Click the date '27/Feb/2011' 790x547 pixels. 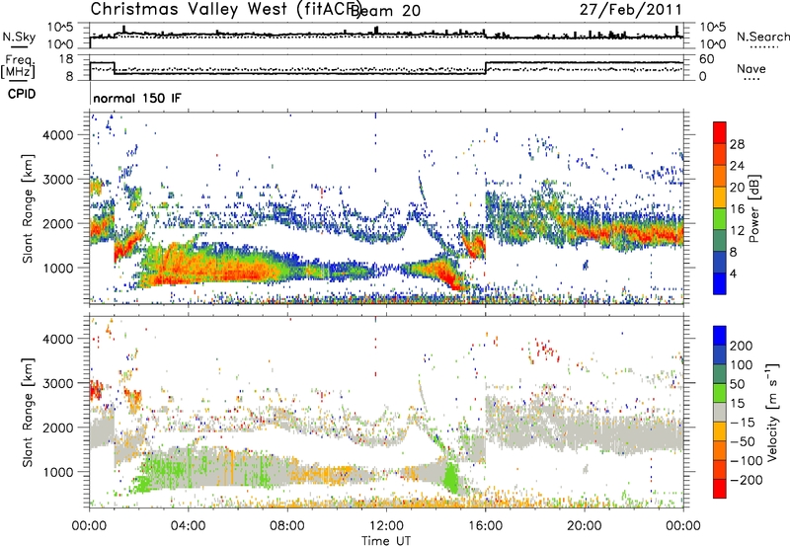[x=631, y=9]
